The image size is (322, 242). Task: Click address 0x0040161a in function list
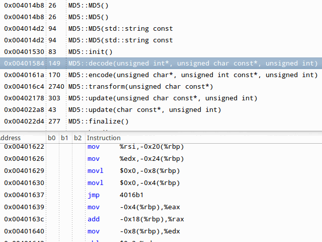pos(24,75)
